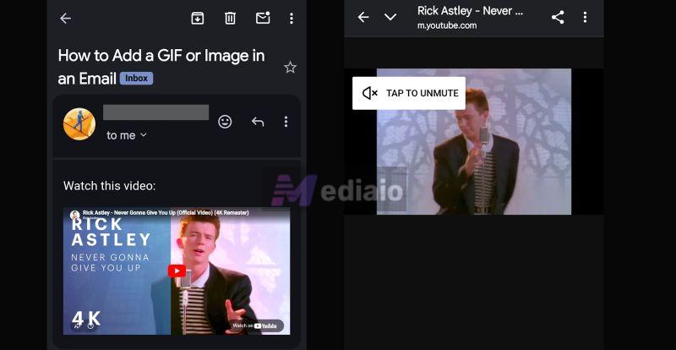Delete the email with the trash icon
The image size is (676, 350).
pyautogui.click(x=230, y=18)
